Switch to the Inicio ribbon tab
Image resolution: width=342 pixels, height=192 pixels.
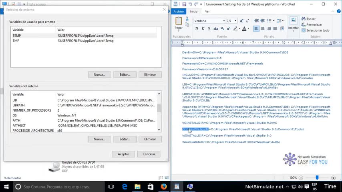193,12
